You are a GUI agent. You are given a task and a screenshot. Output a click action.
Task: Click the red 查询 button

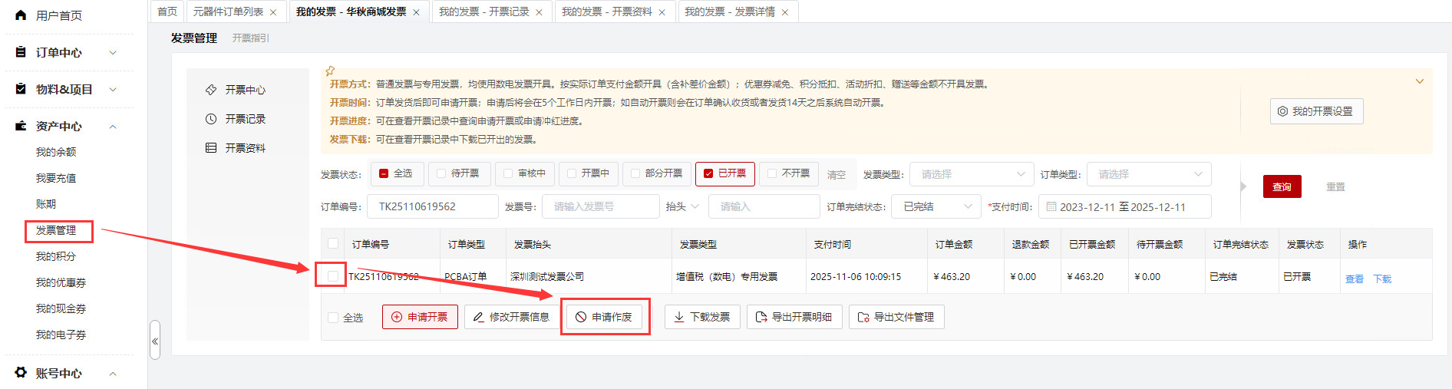(1282, 186)
